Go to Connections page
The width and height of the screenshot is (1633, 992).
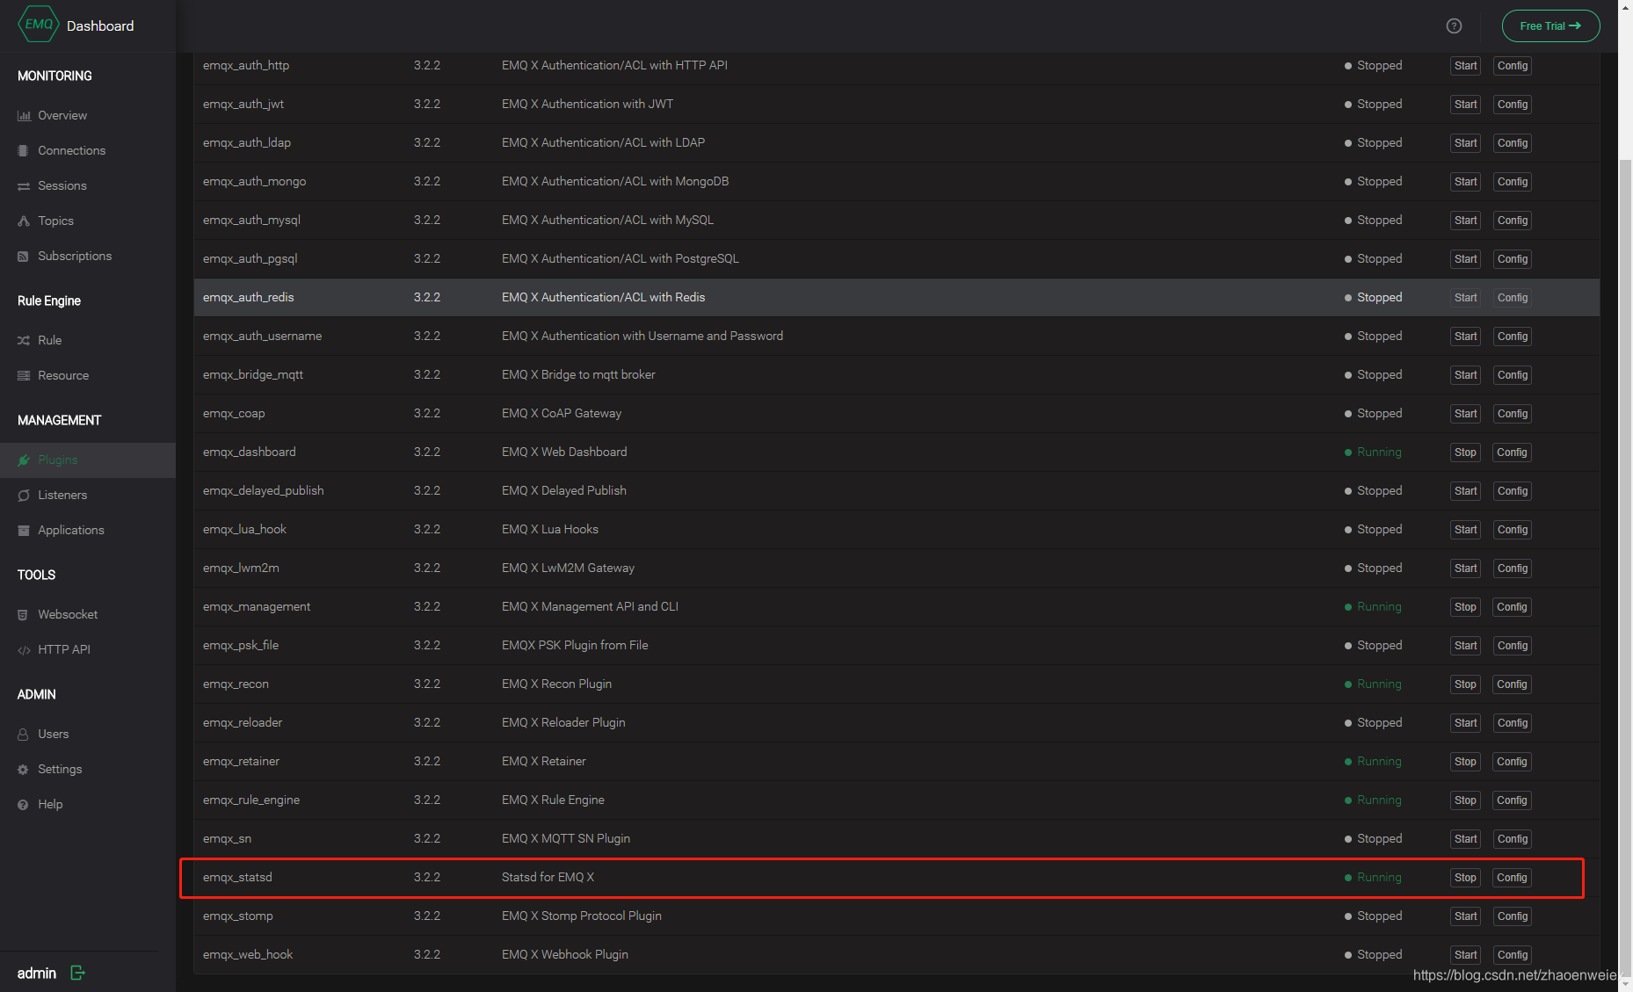(88, 151)
